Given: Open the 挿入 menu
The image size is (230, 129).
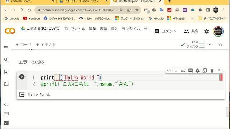Looking at the screenshot, I should point(114,29).
